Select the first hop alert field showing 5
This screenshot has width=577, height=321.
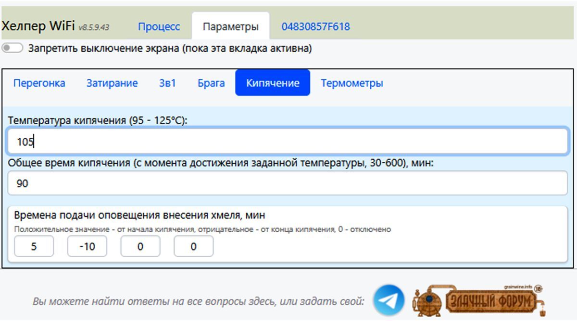(34, 247)
